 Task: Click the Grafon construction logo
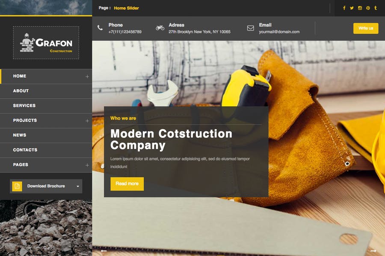pyautogui.click(x=46, y=43)
